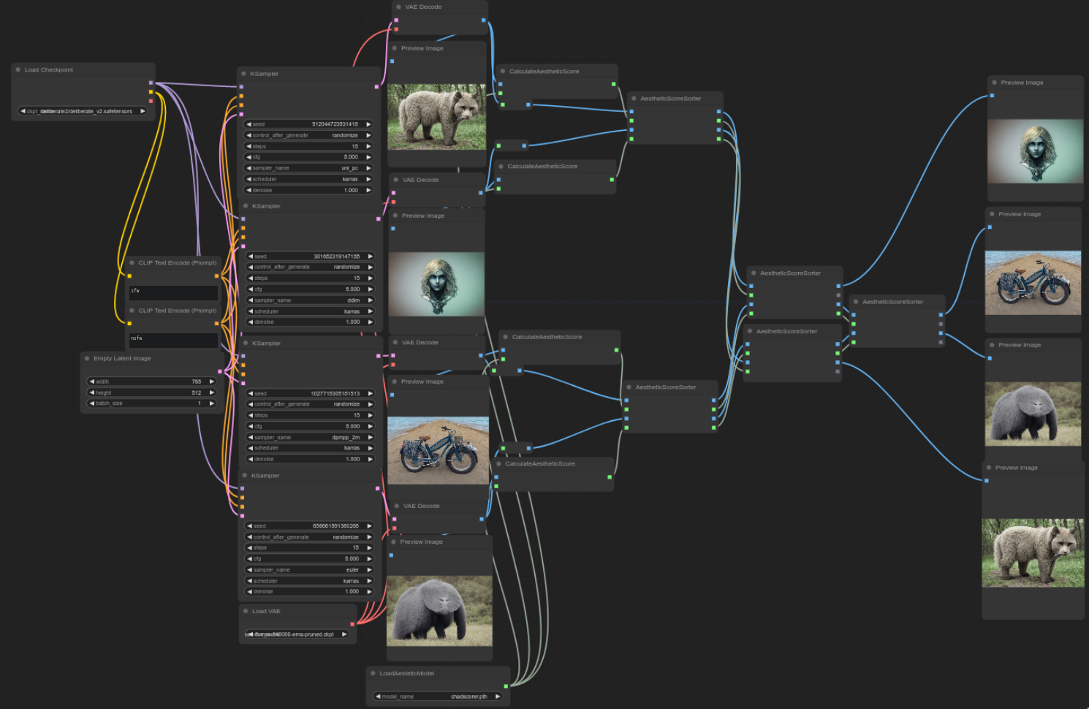Click woman bust image in top-right Preview Image node
The image size is (1089, 709).
click(1035, 151)
